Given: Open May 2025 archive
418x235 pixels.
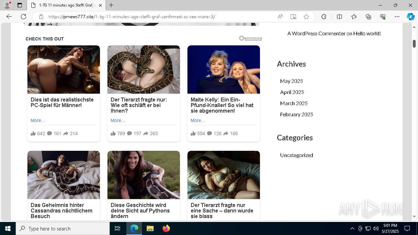Looking at the screenshot, I should pos(292,81).
